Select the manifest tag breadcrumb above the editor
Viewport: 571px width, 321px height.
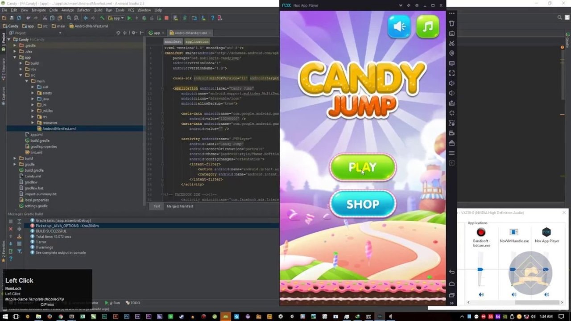tap(173, 41)
